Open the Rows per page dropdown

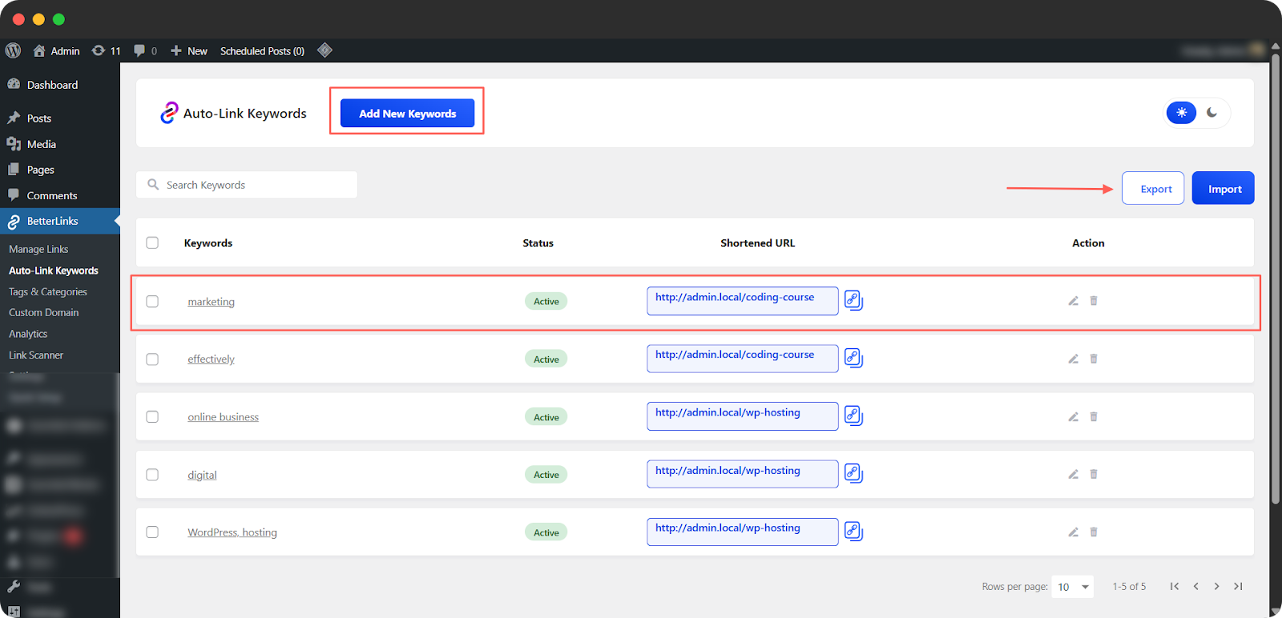tap(1073, 587)
